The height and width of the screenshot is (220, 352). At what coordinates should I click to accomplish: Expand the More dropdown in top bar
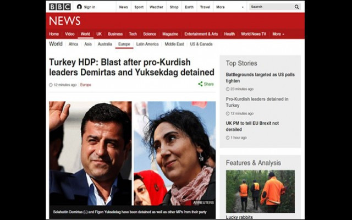tap(223, 7)
